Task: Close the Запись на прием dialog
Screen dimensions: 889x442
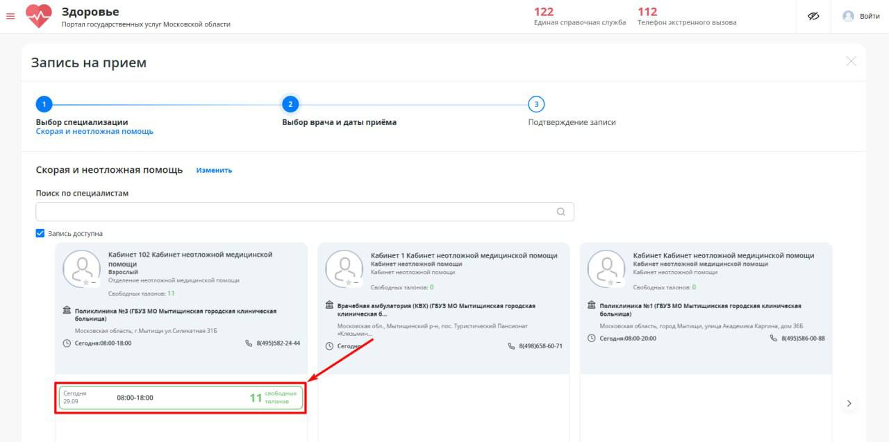Action: [851, 62]
